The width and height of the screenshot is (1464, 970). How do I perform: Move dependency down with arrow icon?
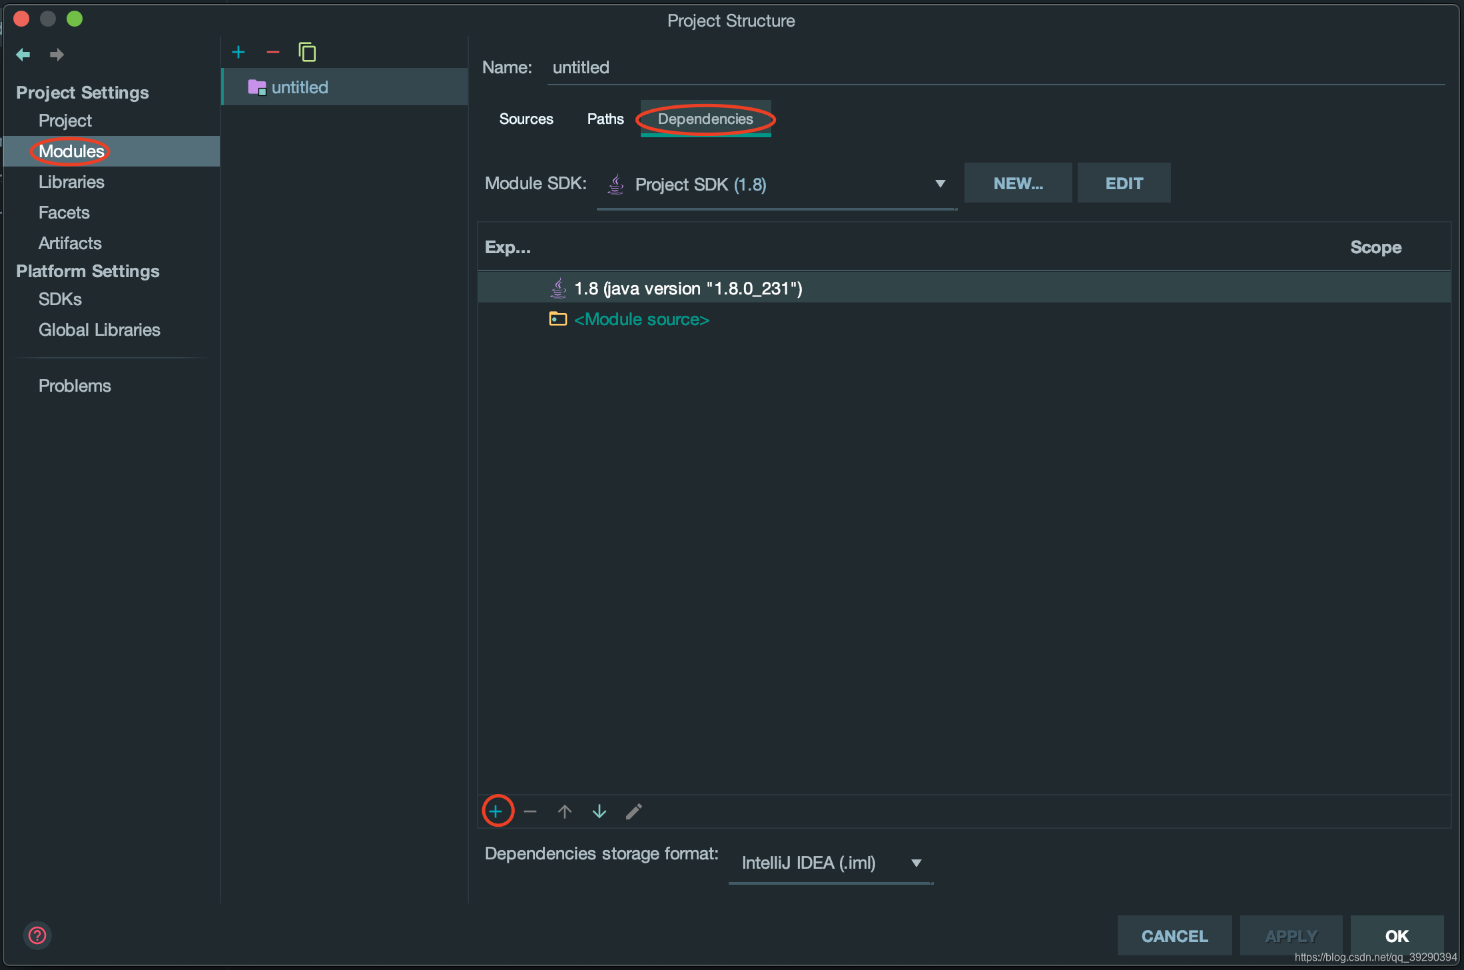click(599, 811)
